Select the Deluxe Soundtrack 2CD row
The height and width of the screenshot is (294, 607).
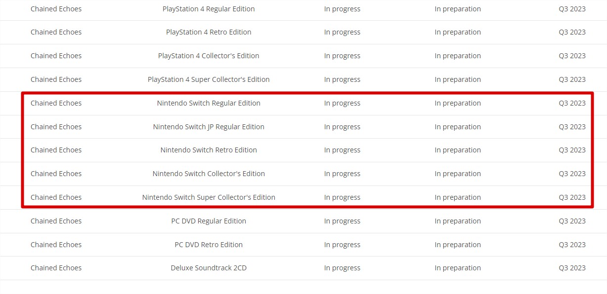coord(209,268)
